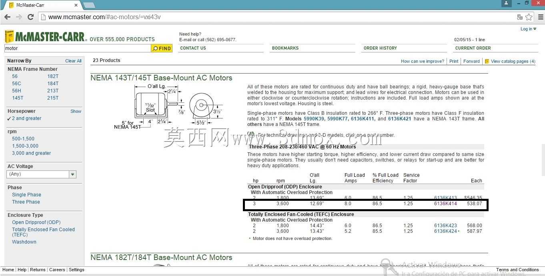545x276 pixels.
Task: Filter by Washdown enclosure type
Action: (24, 242)
